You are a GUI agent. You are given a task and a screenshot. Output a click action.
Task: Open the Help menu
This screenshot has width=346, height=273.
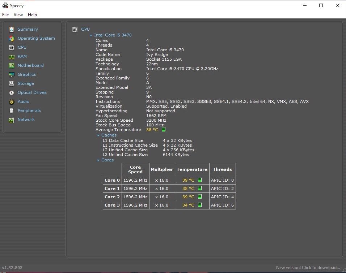click(x=32, y=15)
